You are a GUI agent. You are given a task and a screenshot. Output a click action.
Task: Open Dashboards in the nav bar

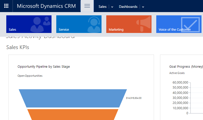tap(128, 7)
